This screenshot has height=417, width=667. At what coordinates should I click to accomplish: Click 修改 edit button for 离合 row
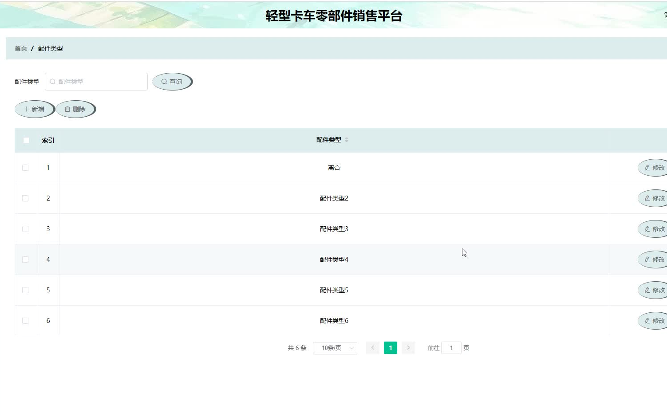click(x=653, y=168)
